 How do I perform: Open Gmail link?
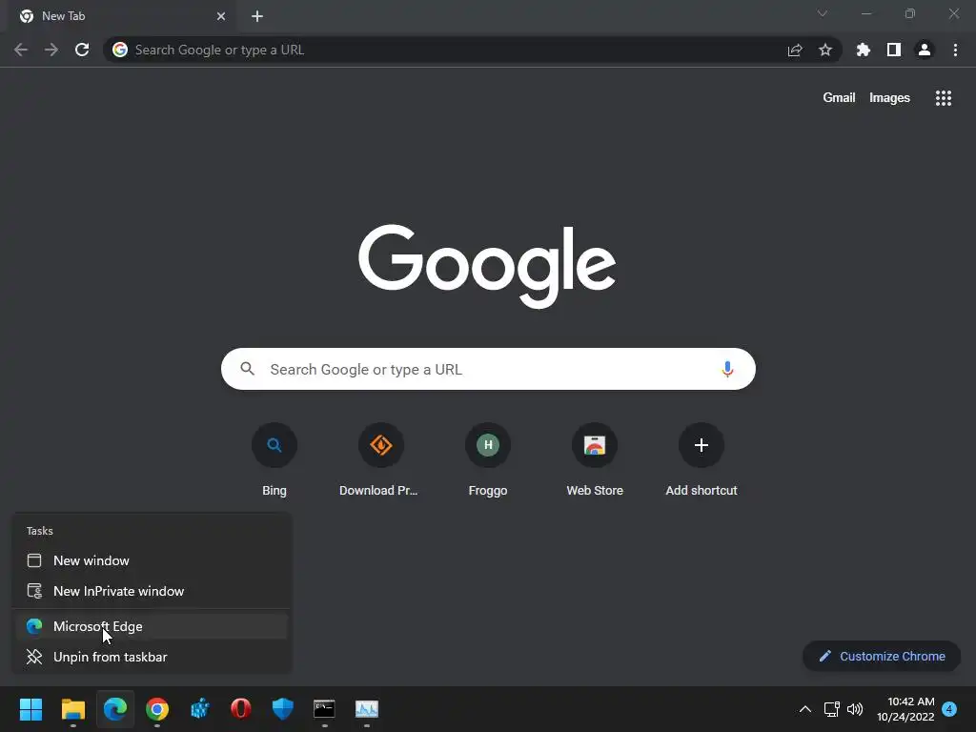(x=839, y=98)
